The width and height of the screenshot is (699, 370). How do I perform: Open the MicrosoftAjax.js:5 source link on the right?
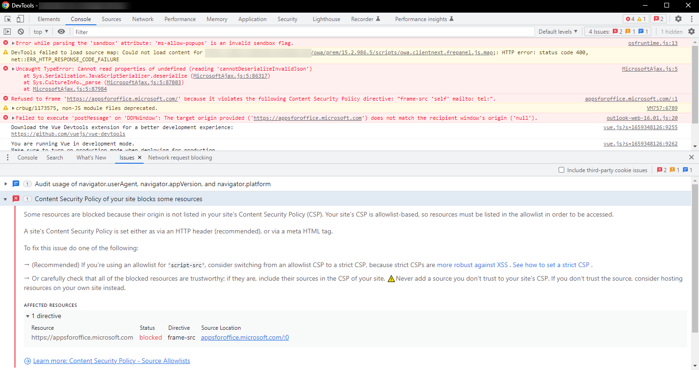649,69
